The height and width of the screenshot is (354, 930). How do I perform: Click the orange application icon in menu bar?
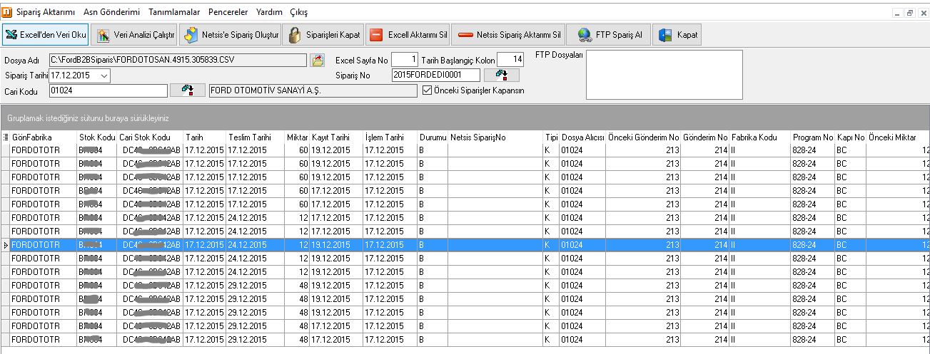(7, 12)
